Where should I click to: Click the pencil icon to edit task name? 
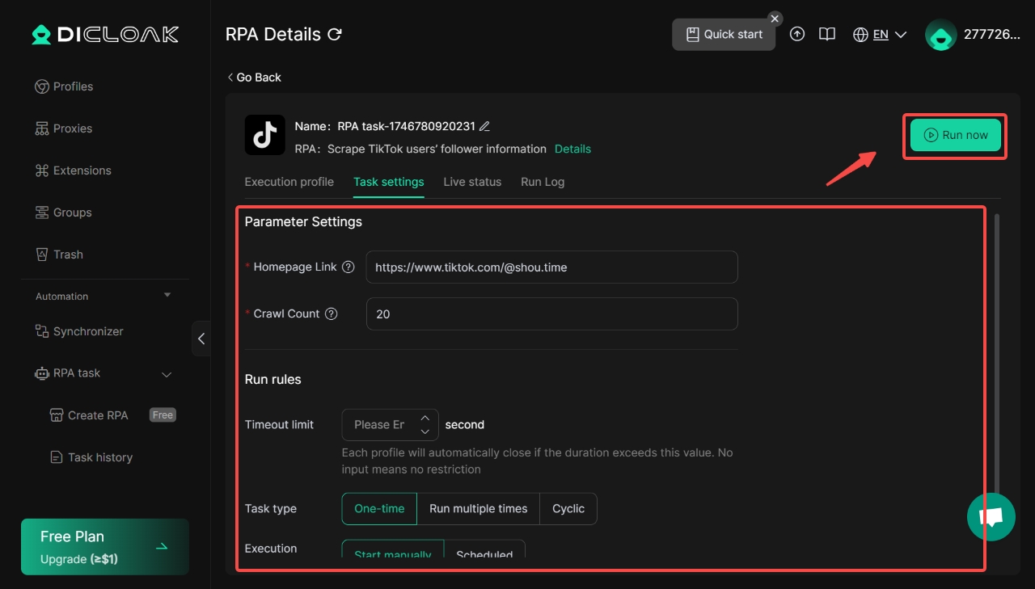click(x=485, y=126)
